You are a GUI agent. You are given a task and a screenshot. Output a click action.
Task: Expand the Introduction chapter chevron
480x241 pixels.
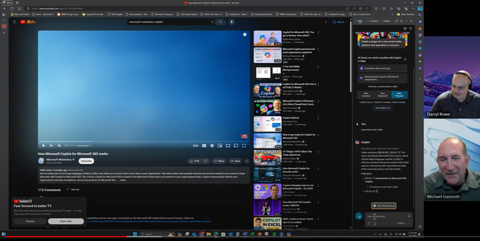coord(90,146)
